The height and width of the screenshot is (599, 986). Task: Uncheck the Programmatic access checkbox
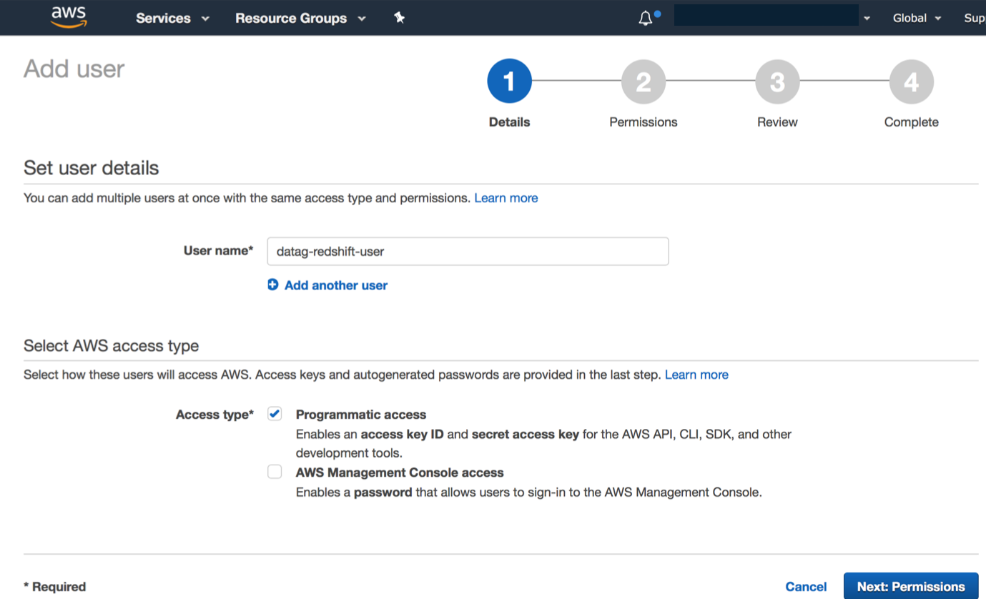tap(275, 414)
